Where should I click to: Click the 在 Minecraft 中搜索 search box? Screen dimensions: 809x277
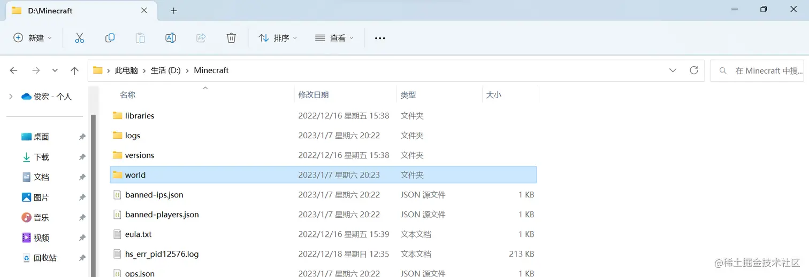(x=757, y=70)
